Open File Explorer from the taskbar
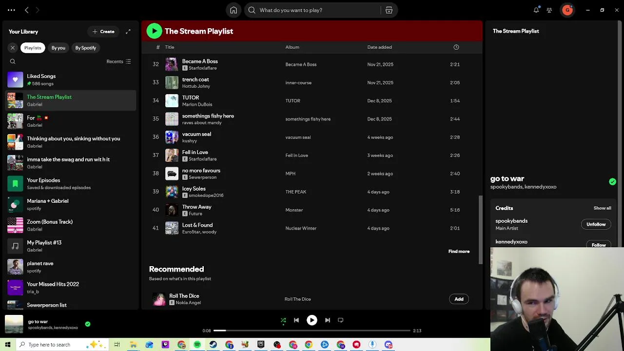624x351 pixels. pos(133,345)
